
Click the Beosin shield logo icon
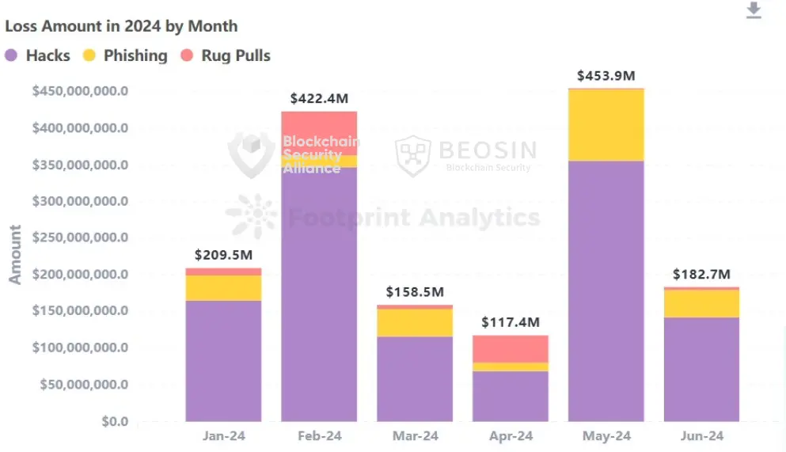pos(412,155)
